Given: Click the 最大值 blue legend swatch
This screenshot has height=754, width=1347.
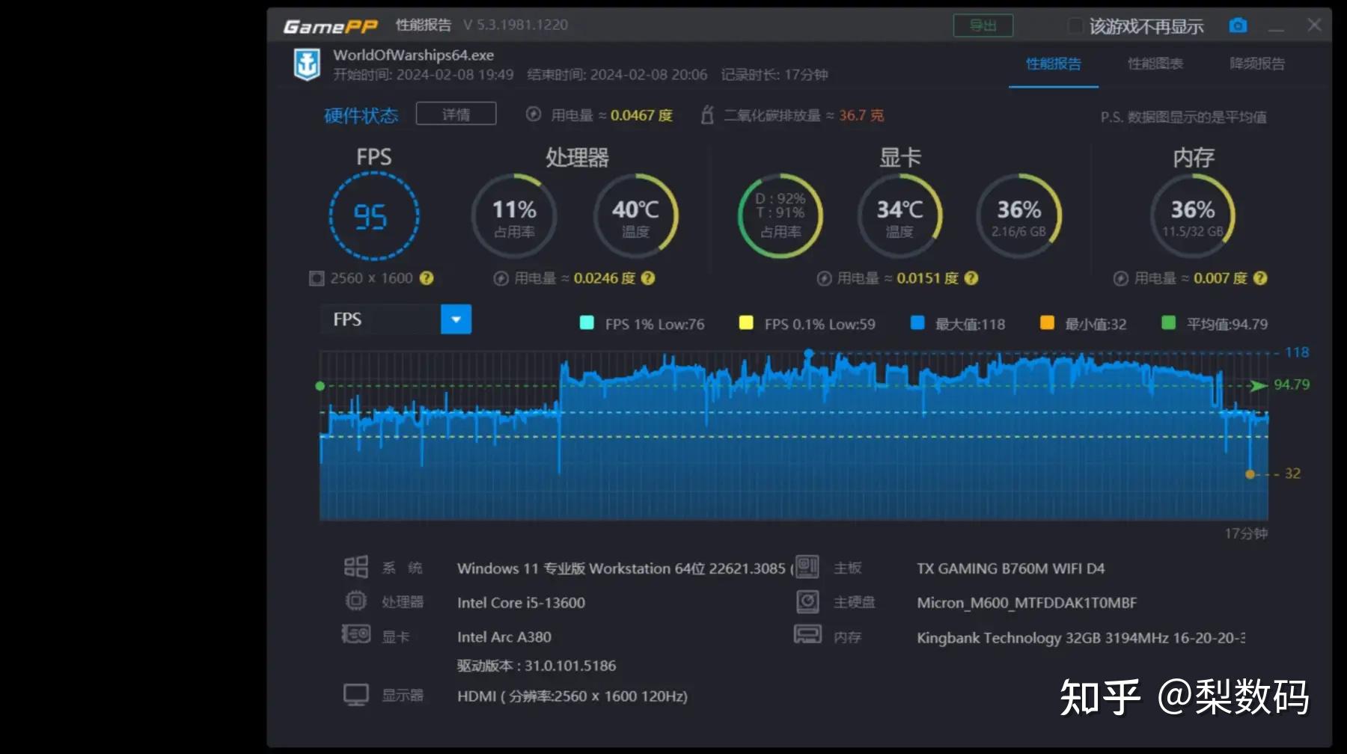Looking at the screenshot, I should [917, 322].
